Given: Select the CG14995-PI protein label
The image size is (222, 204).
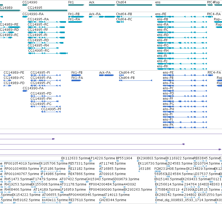Looking at the screenshot, I should pyautogui.click(x=40, y=73).
